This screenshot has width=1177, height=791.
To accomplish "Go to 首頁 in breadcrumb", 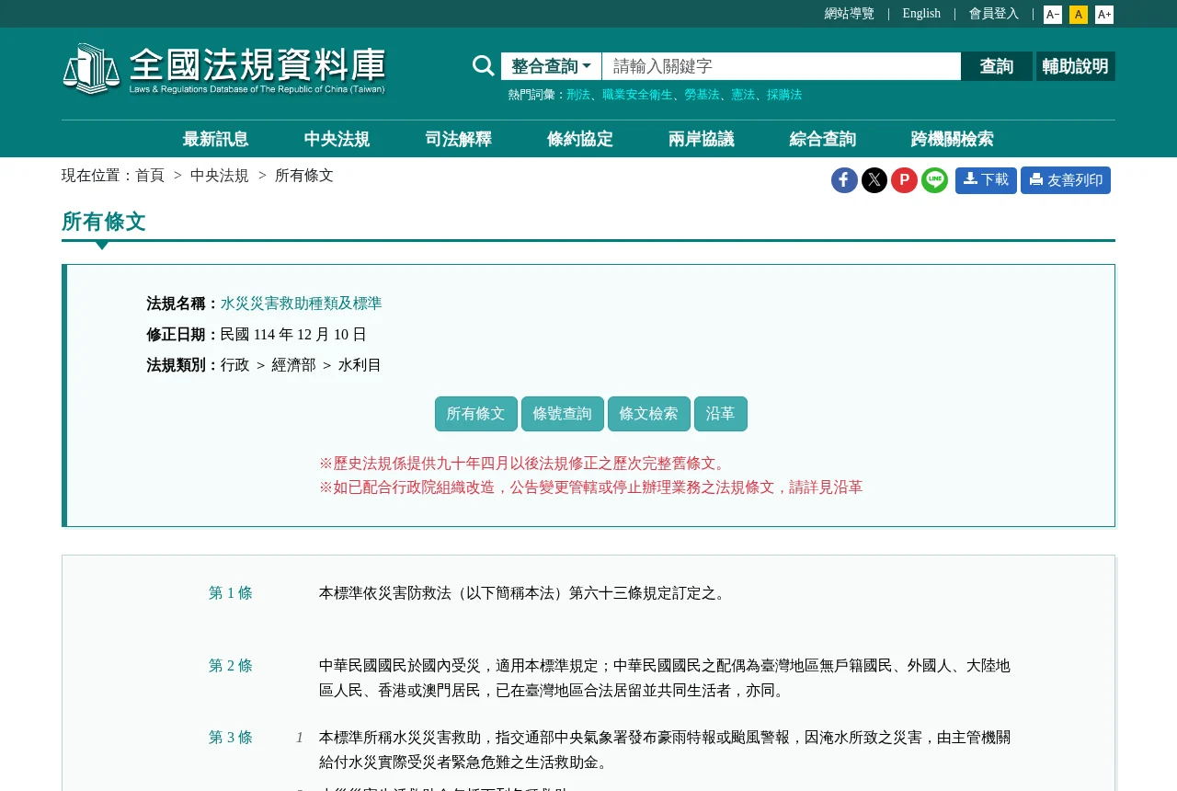I will pyautogui.click(x=150, y=176).
